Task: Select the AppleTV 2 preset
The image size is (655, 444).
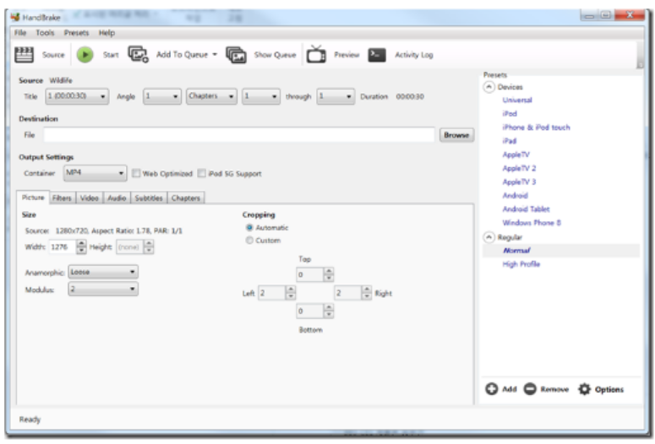Action: pos(519,168)
